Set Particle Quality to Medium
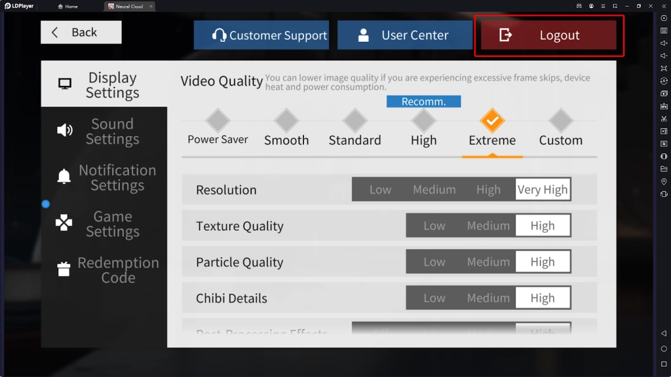The height and width of the screenshot is (377, 671). point(488,262)
